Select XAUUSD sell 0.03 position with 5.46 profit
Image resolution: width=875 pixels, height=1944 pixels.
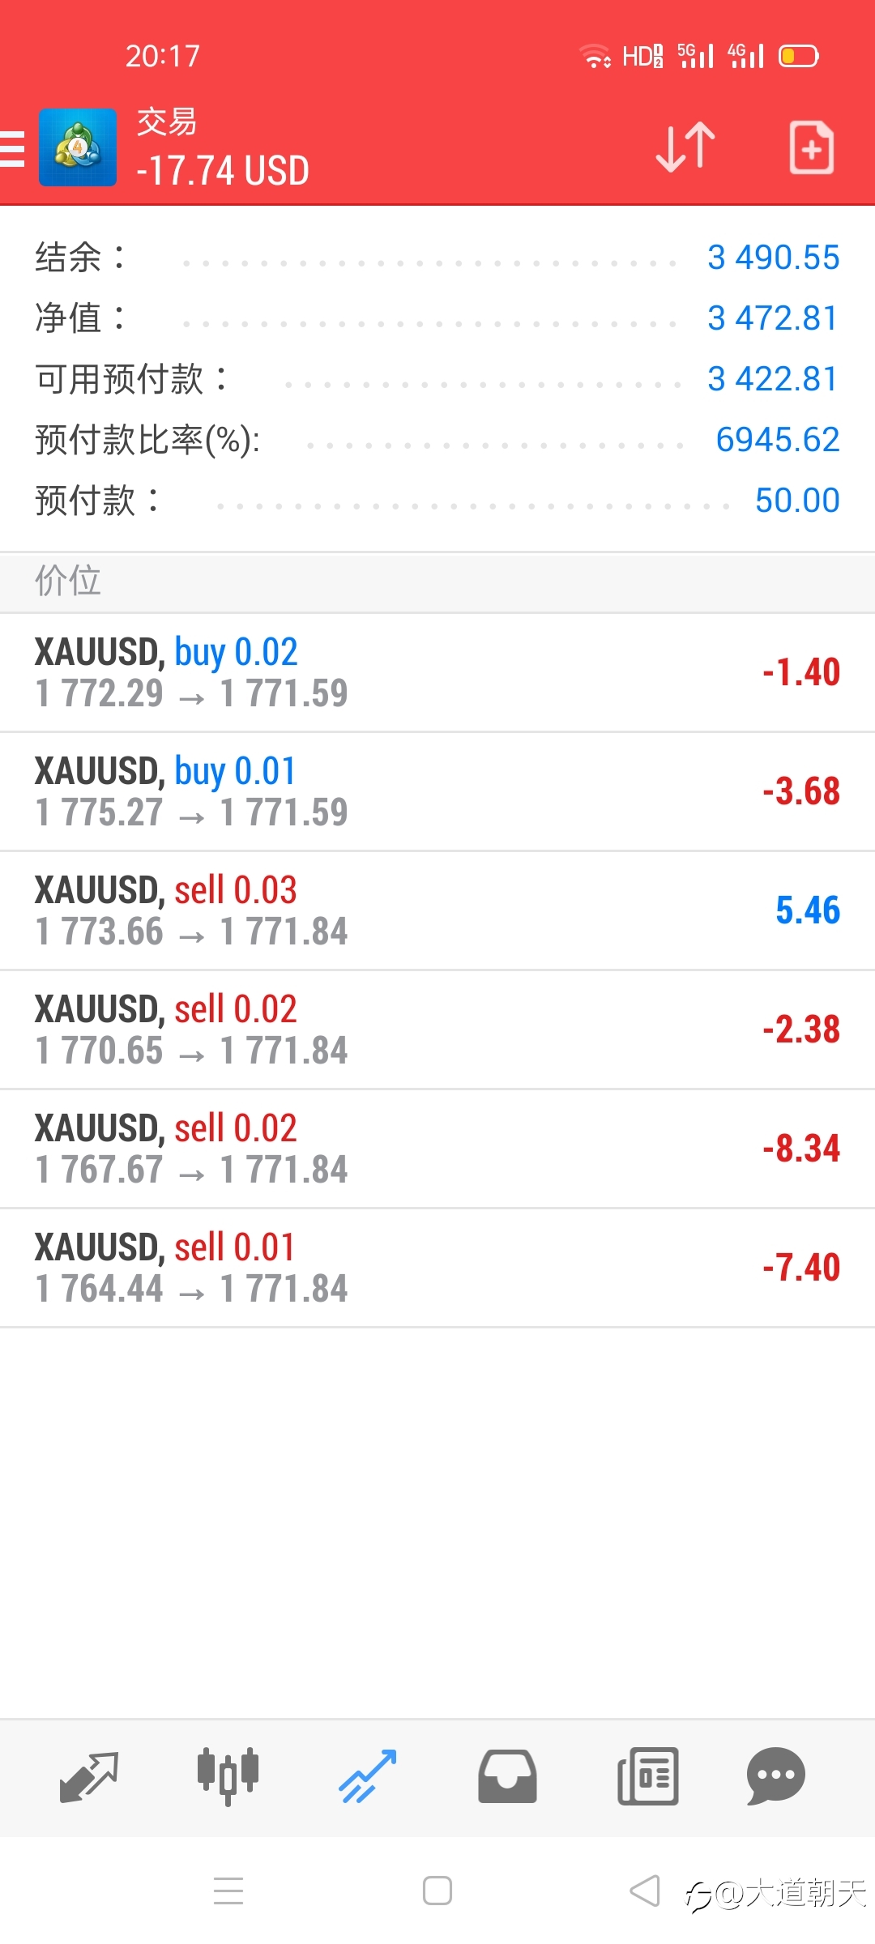point(437,911)
